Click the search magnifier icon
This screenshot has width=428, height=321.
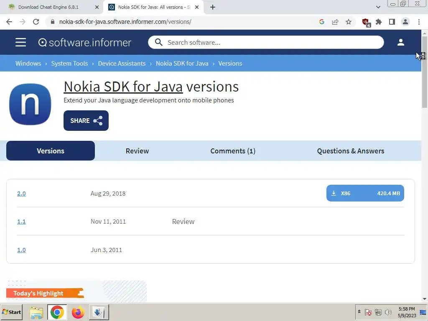(158, 42)
